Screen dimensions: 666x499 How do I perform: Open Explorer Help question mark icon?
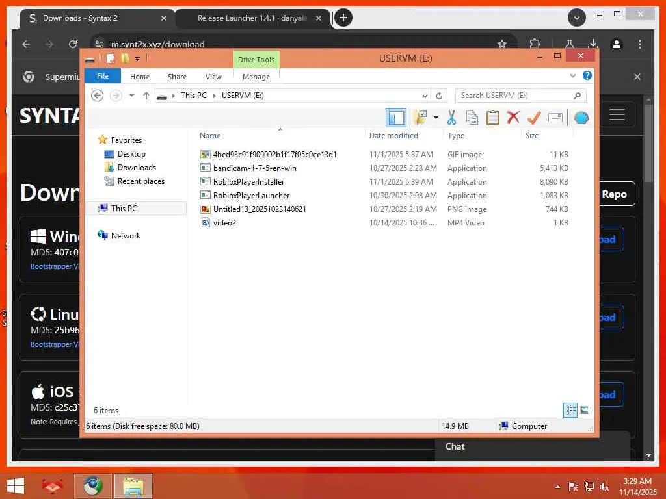[x=587, y=75]
